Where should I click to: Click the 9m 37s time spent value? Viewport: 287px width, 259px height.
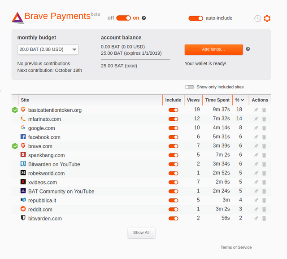tap(221, 110)
